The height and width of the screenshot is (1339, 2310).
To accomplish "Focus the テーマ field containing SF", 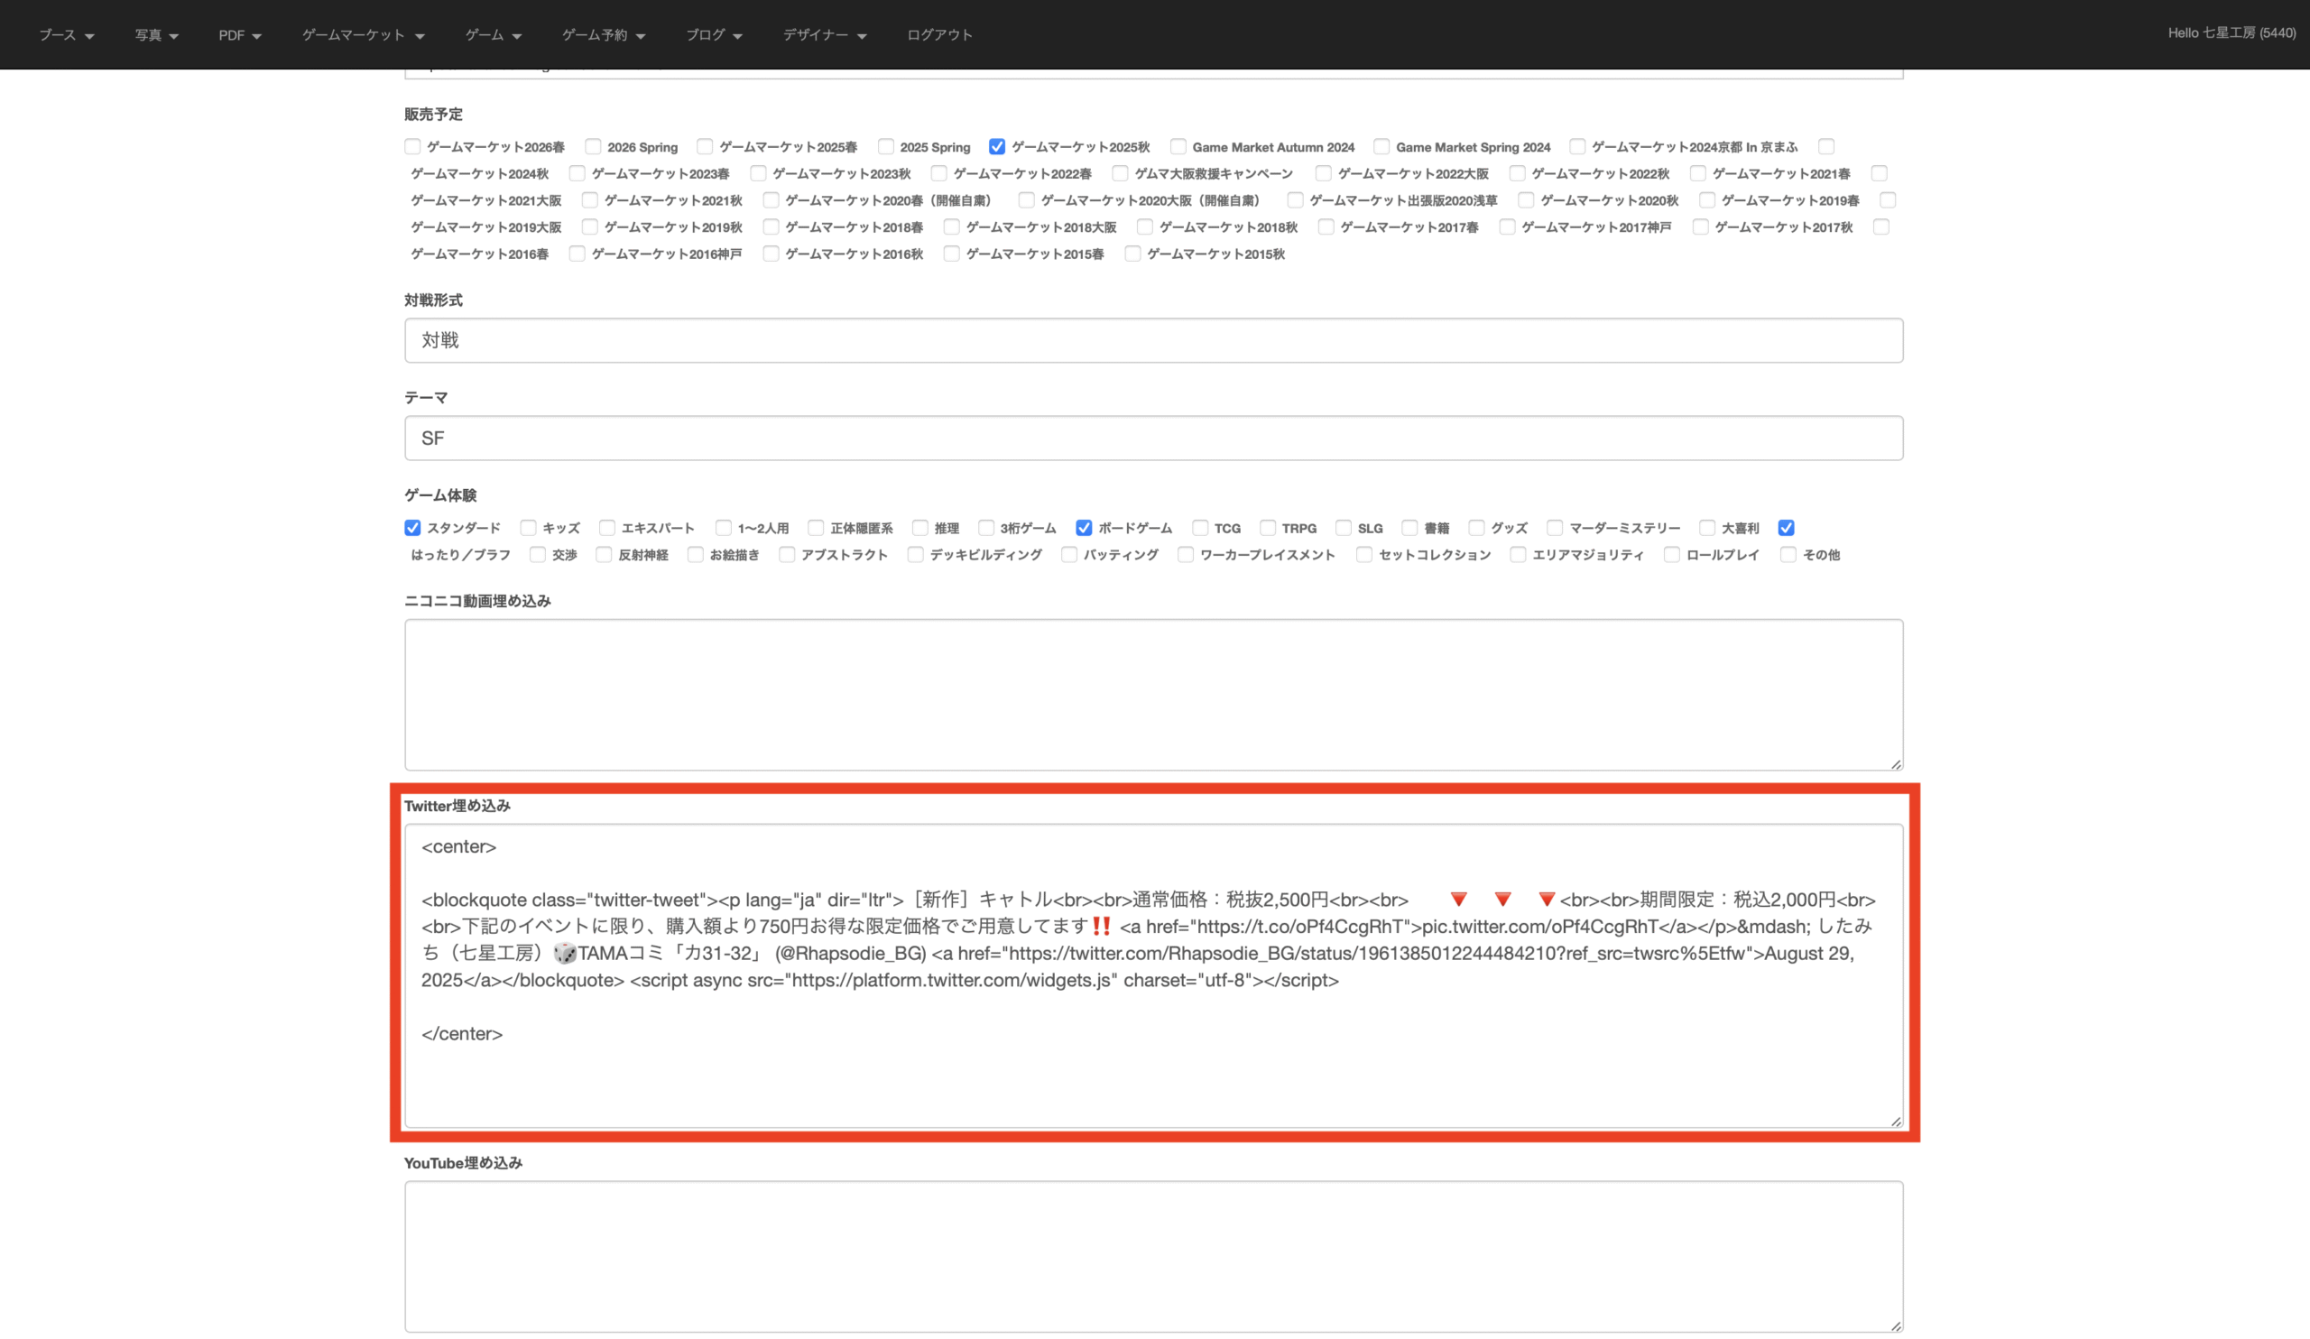I will pyautogui.click(x=1153, y=439).
